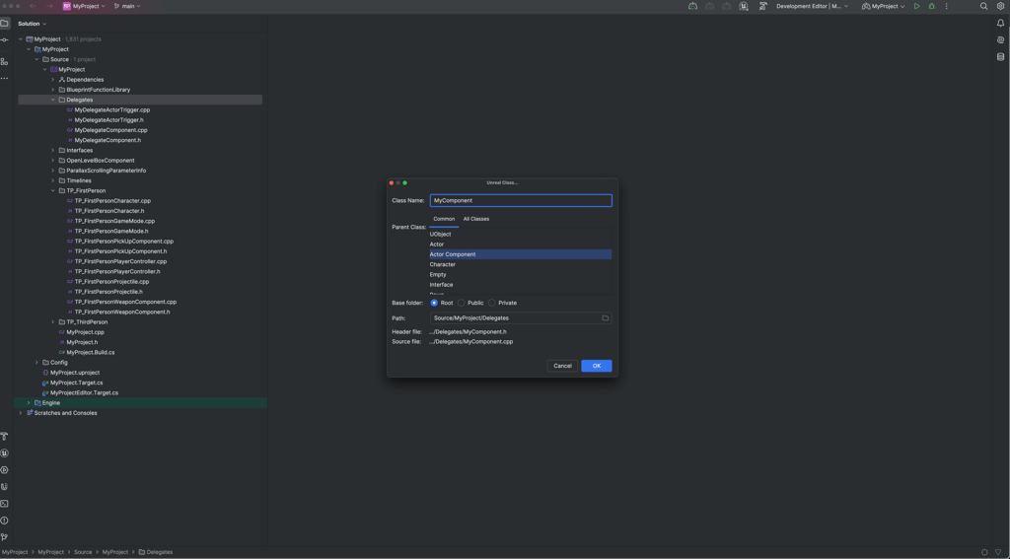Click the Debug bug icon in toolbar
The height and width of the screenshot is (559, 1010).
click(931, 7)
